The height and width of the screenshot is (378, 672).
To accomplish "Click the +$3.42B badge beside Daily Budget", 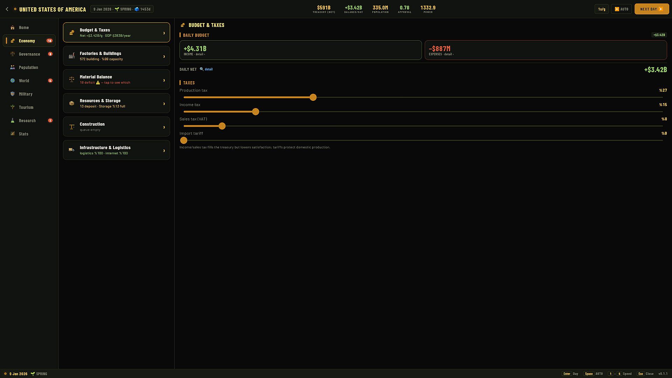I will pyautogui.click(x=659, y=35).
